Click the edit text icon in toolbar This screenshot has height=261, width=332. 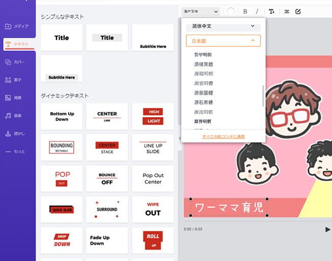(x=298, y=11)
